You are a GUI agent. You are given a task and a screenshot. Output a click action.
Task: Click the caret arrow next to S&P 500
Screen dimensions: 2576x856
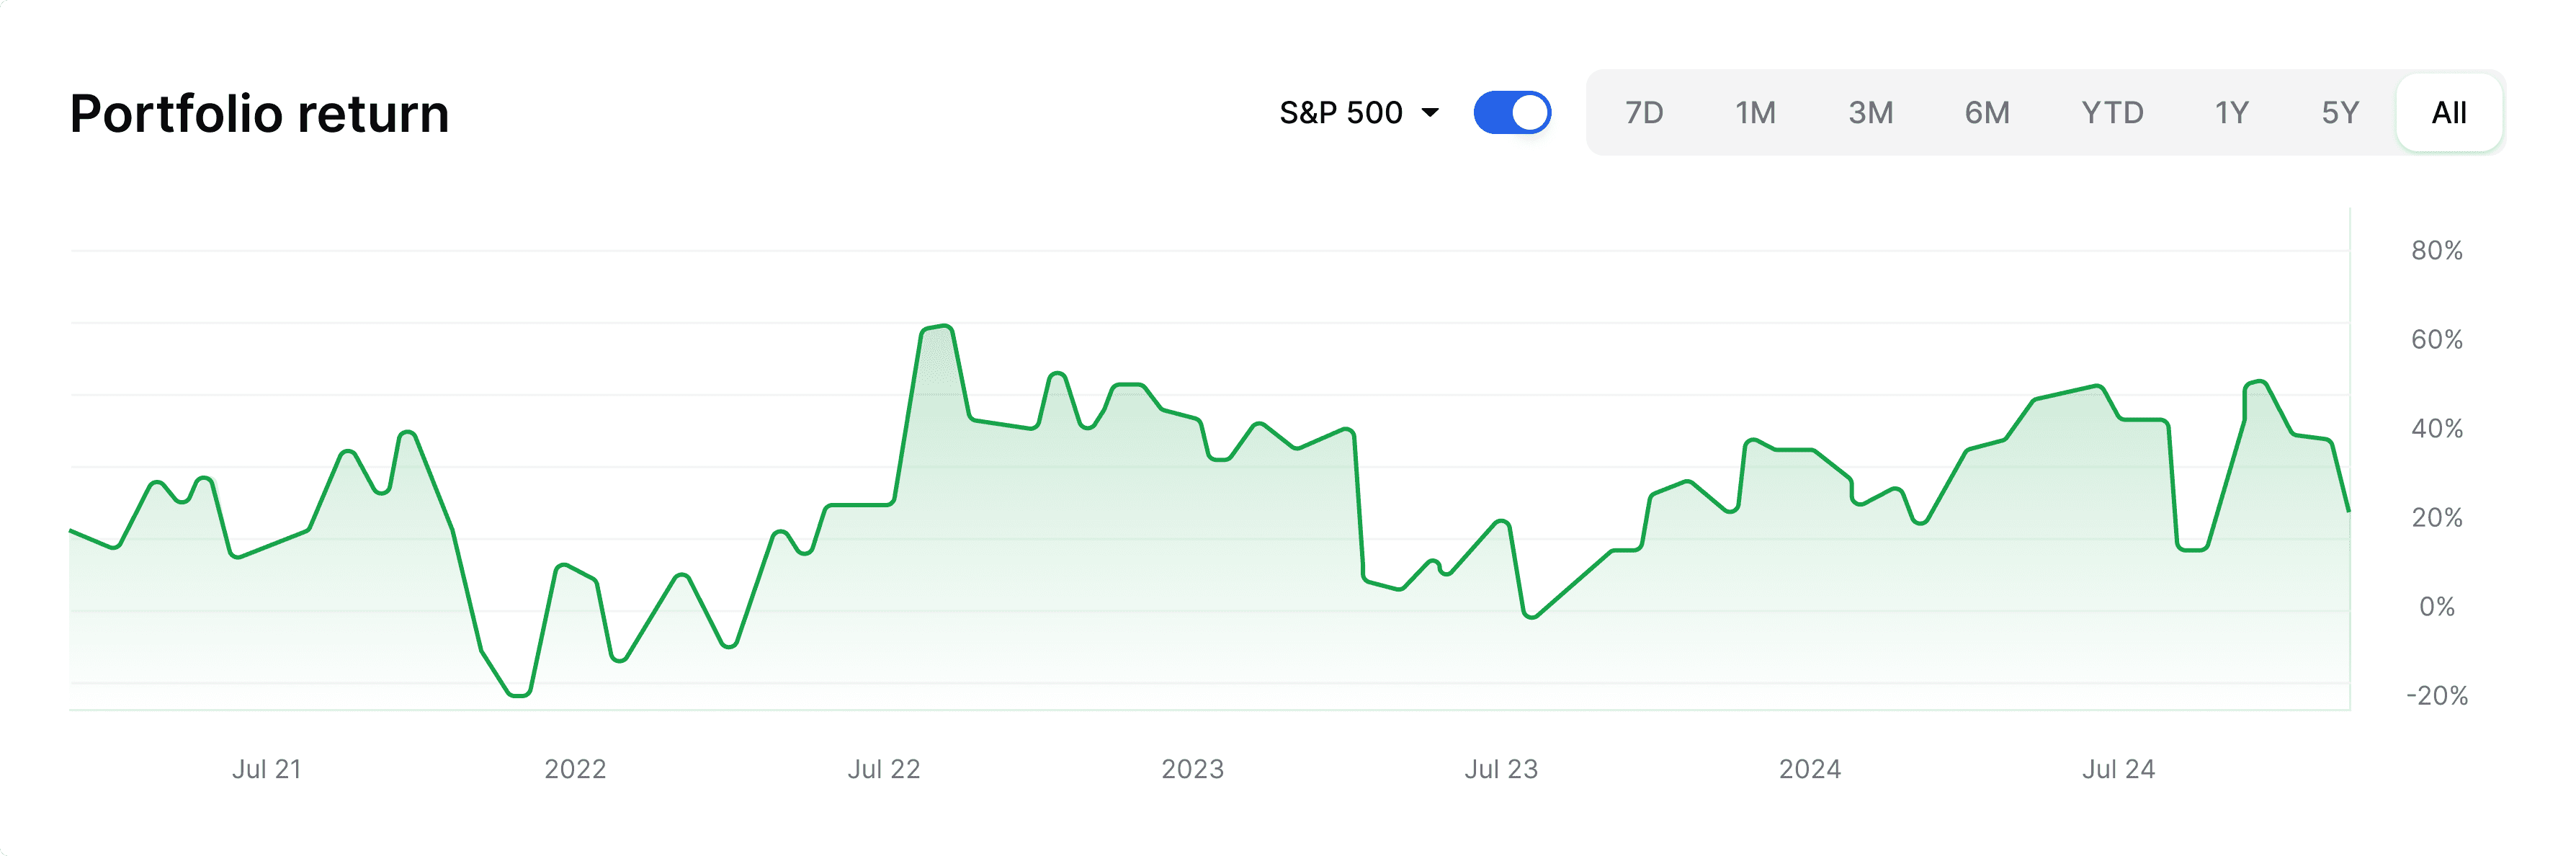click(x=1430, y=113)
